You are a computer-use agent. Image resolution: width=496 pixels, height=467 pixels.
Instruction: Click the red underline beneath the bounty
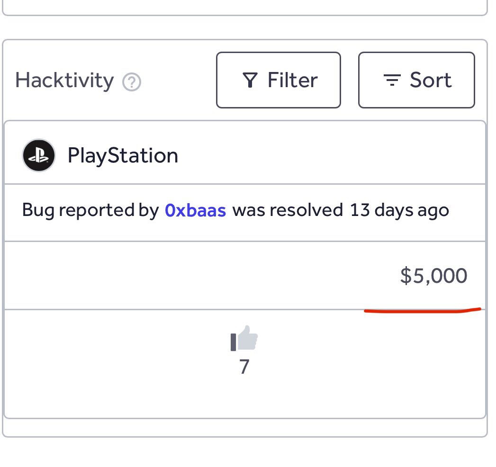click(423, 311)
